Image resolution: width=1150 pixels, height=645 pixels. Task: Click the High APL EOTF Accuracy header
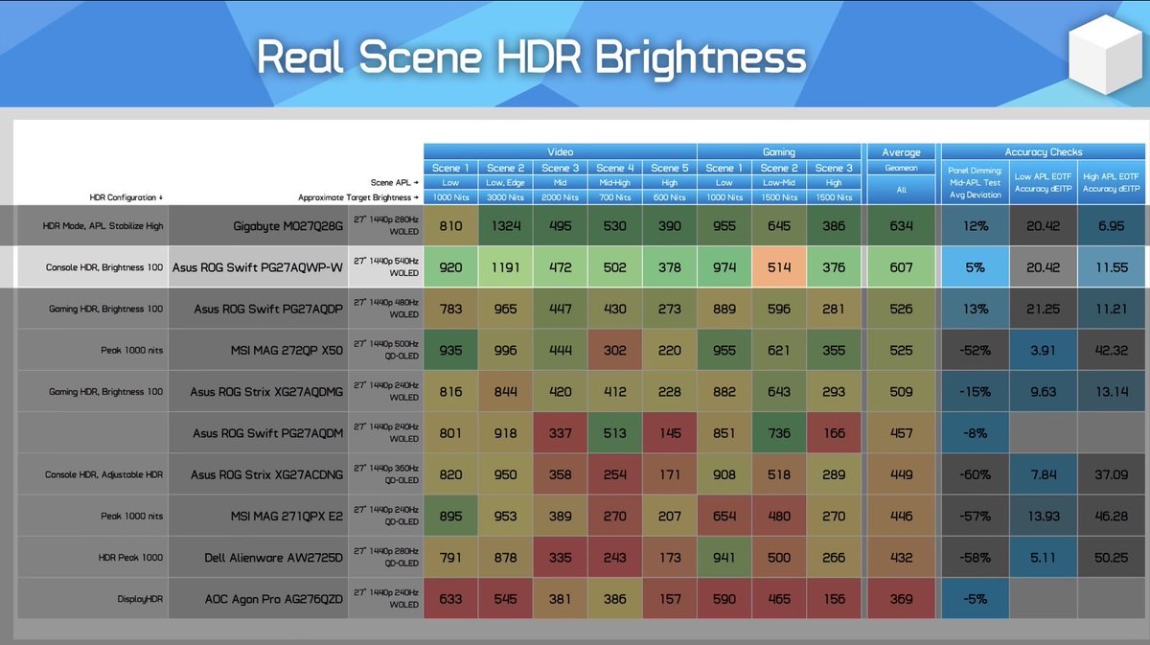click(1111, 182)
